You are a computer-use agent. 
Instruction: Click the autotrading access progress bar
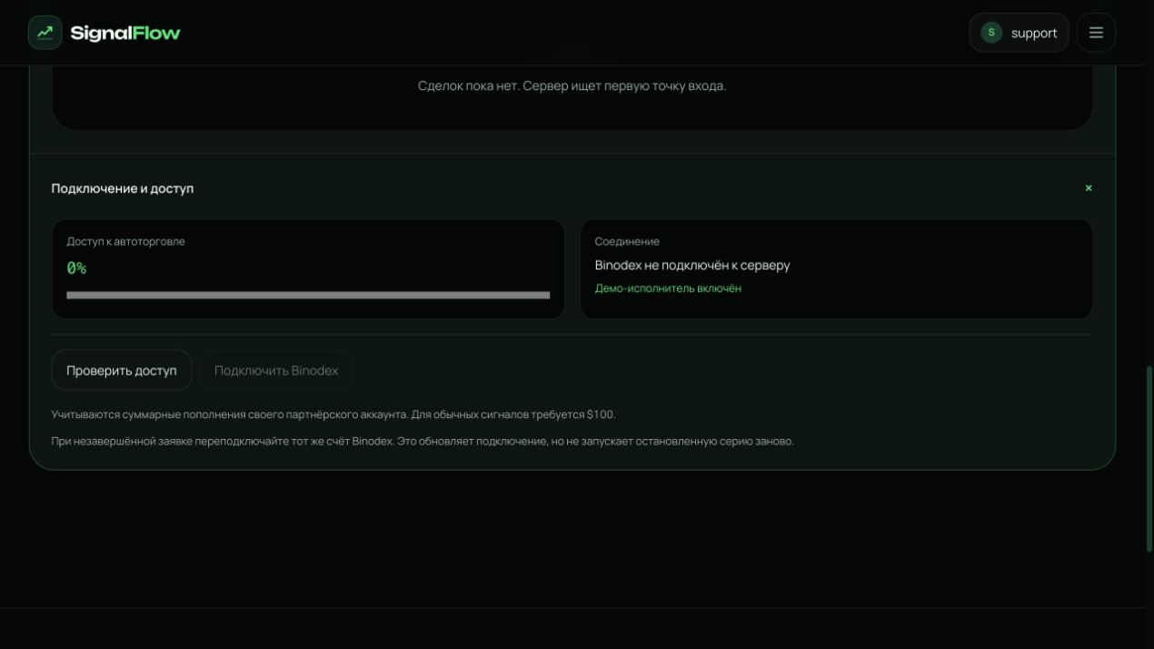[308, 295]
